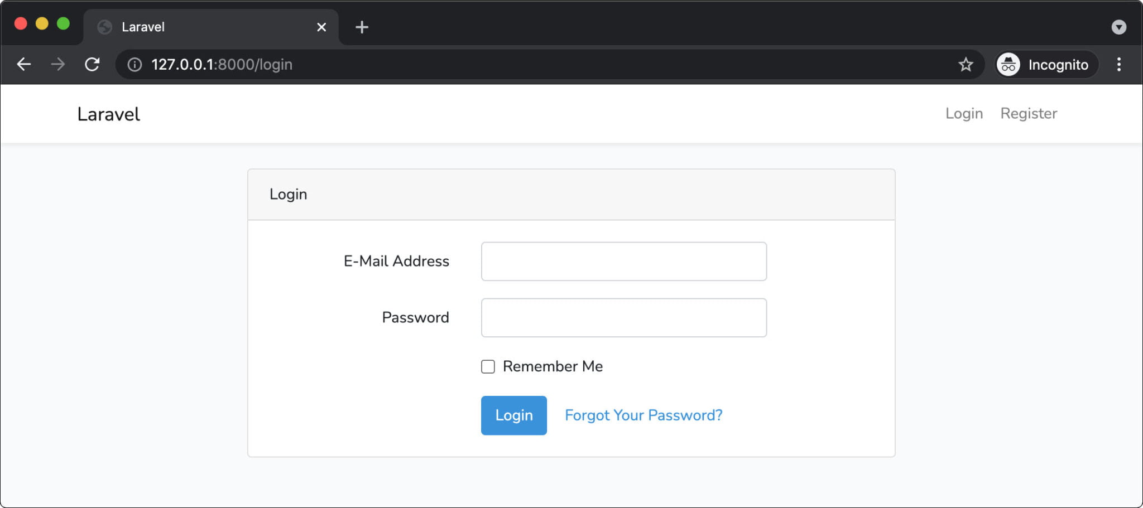1143x508 pixels.
Task: Click the URL in the address bar
Action: tap(222, 64)
